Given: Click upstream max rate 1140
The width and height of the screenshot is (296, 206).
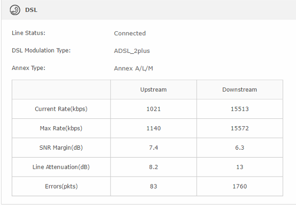Looking at the screenshot, I should click(x=154, y=128).
